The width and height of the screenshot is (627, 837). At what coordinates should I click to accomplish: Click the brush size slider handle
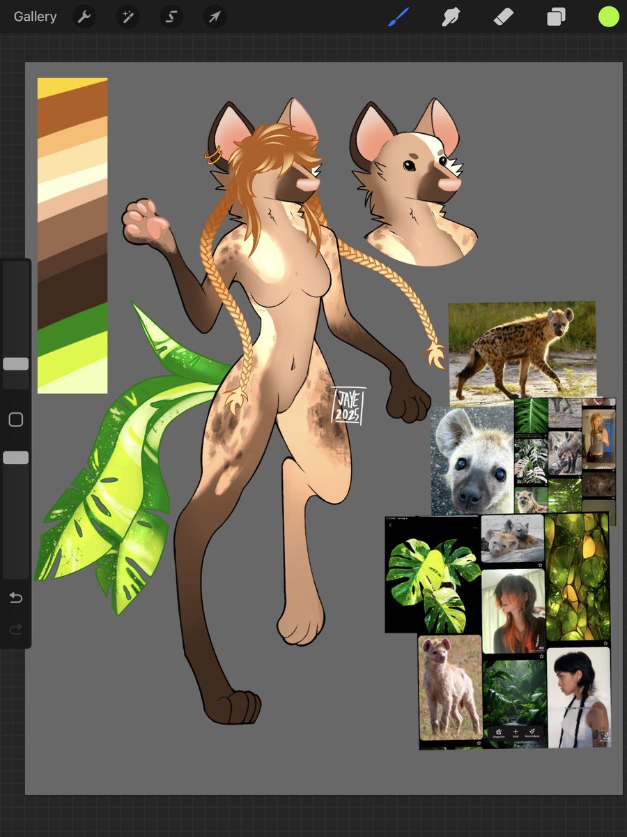(x=15, y=363)
